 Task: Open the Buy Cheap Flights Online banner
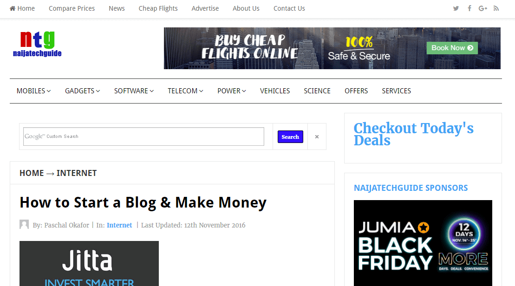pos(332,48)
